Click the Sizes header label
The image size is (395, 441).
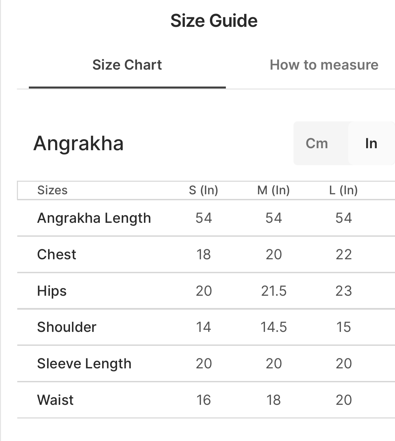52,190
